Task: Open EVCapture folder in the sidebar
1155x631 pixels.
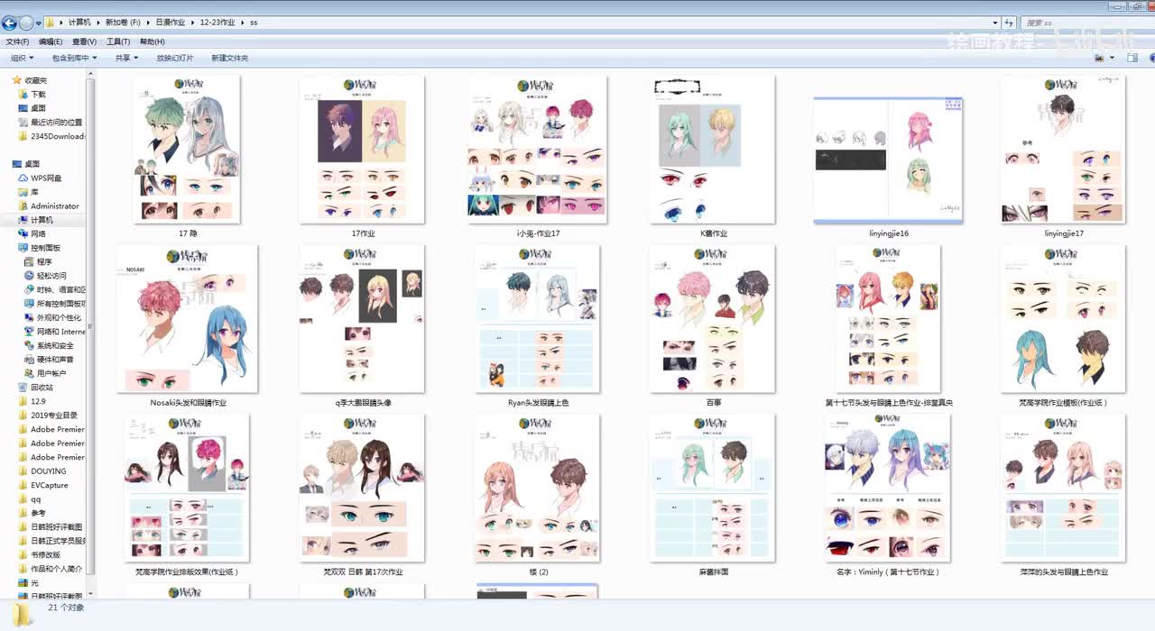Action: point(42,485)
